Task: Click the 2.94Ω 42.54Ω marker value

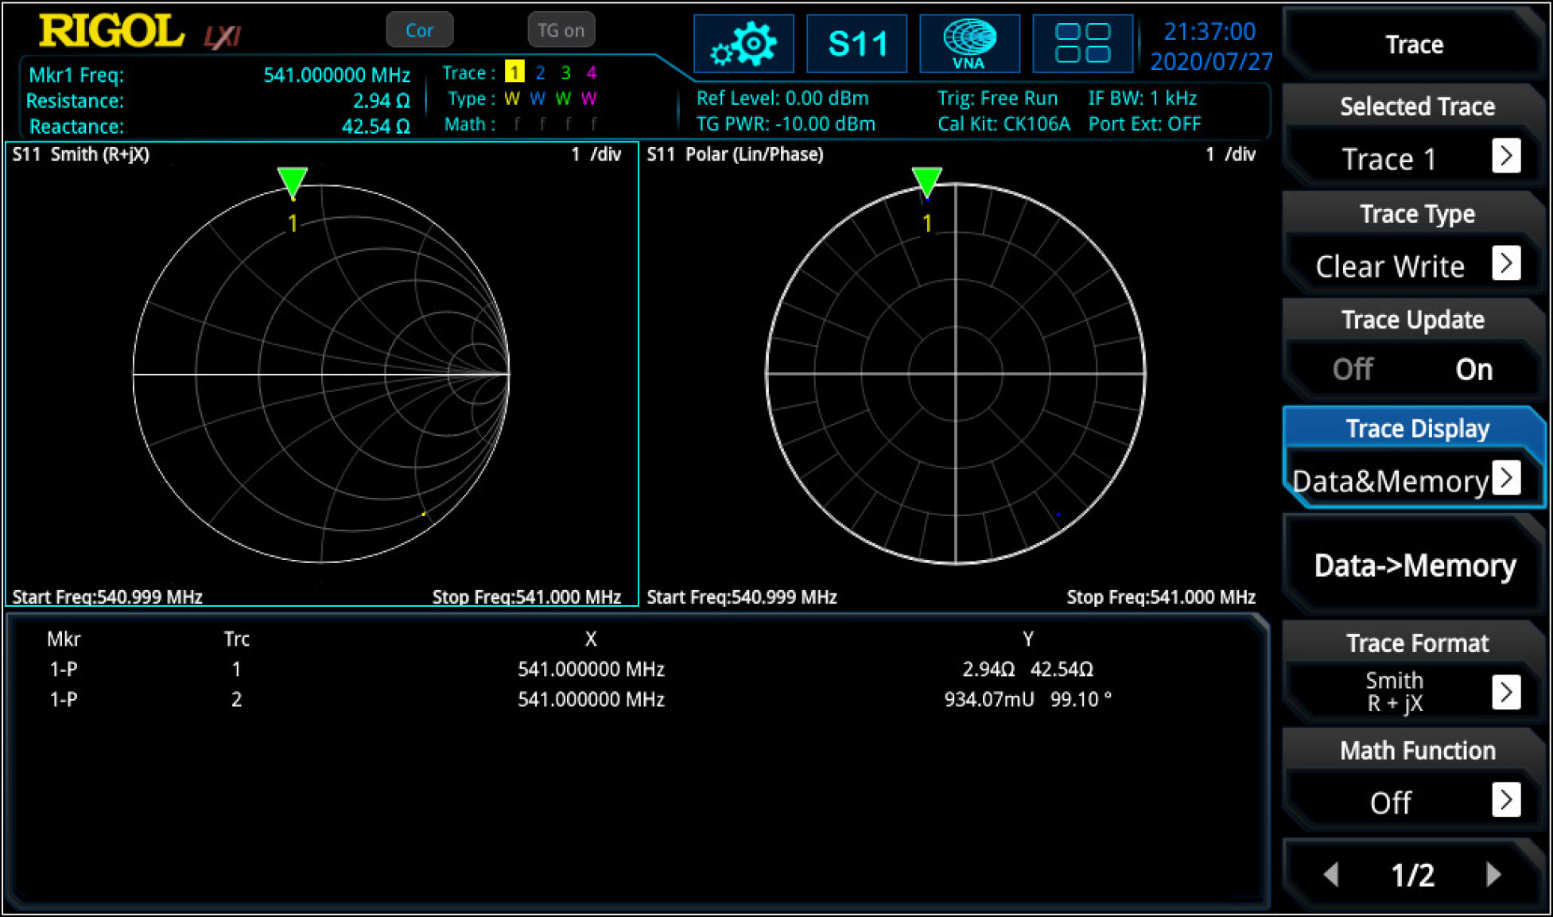Action: pos(1027,669)
